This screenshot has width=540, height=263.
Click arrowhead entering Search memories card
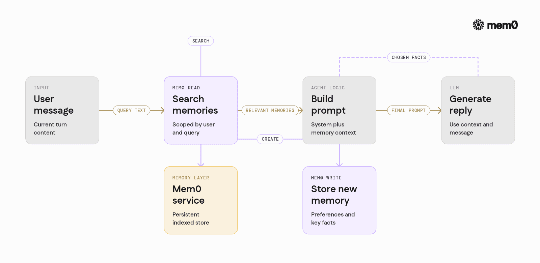[x=162, y=110]
